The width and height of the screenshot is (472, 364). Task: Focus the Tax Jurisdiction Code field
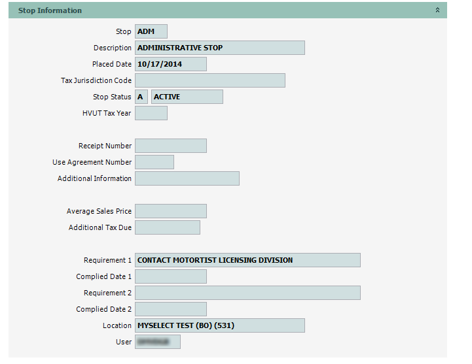pyautogui.click(x=209, y=80)
